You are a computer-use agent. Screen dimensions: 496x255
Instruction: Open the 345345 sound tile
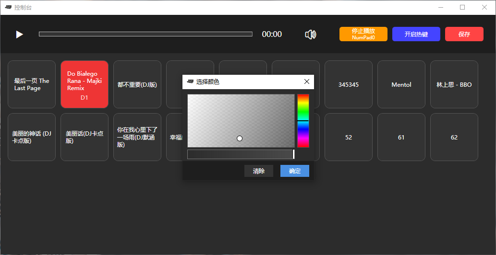click(x=349, y=84)
